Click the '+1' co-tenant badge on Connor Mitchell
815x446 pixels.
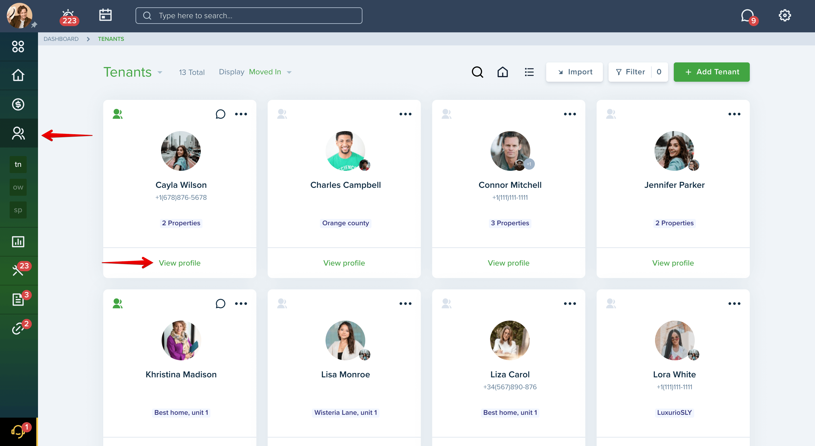pos(529,164)
